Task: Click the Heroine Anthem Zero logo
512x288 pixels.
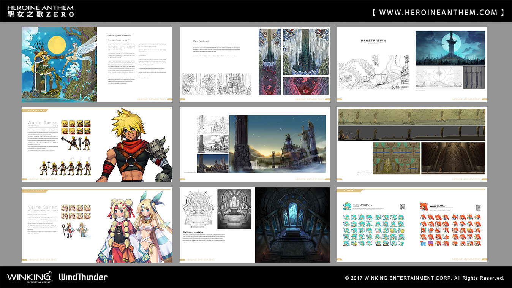Action: tap(41, 11)
